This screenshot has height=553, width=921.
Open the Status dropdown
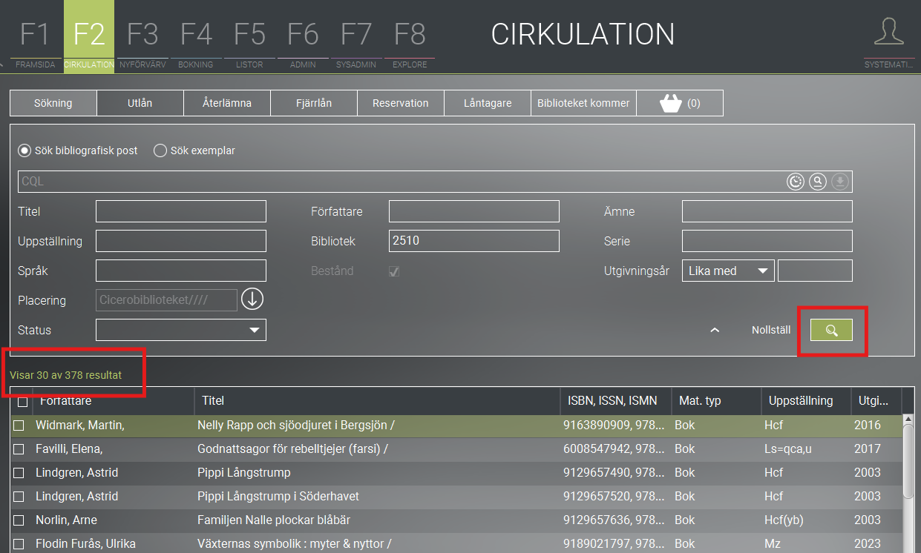pyautogui.click(x=180, y=330)
